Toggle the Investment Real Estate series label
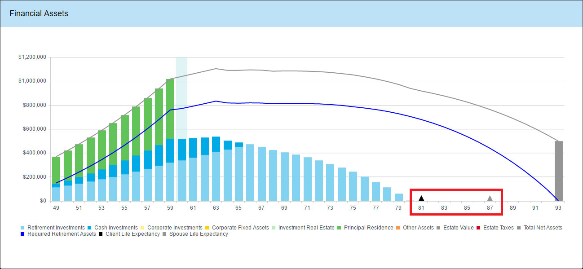Image resolution: width=583 pixels, height=269 pixels. (306, 228)
